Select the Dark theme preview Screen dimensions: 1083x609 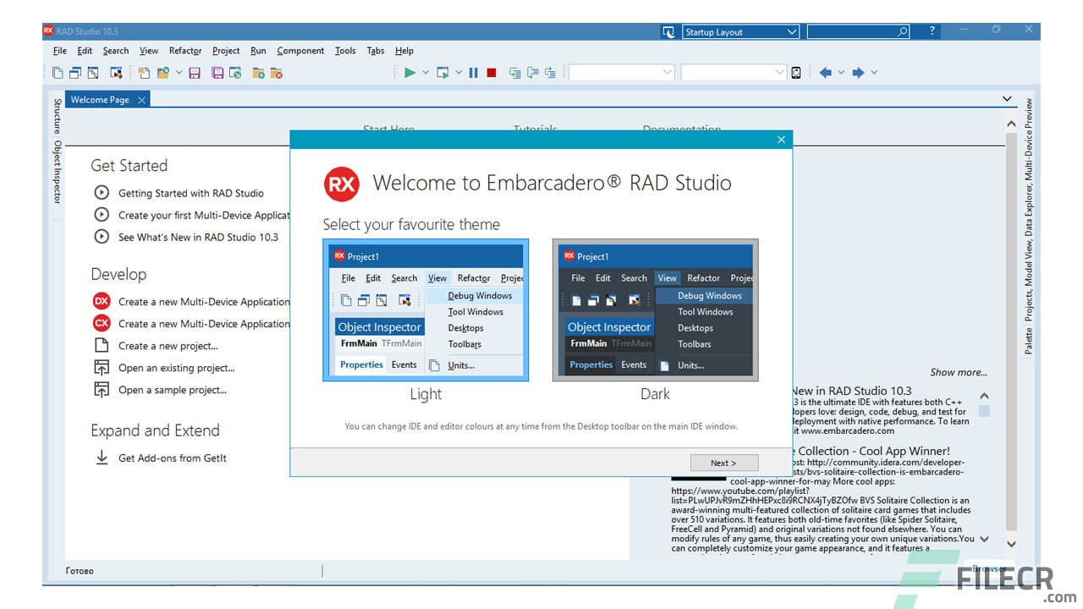656,310
